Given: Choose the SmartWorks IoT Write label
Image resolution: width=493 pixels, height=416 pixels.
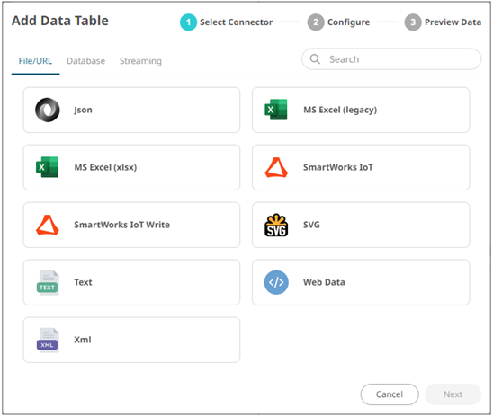Looking at the screenshot, I should (121, 225).
